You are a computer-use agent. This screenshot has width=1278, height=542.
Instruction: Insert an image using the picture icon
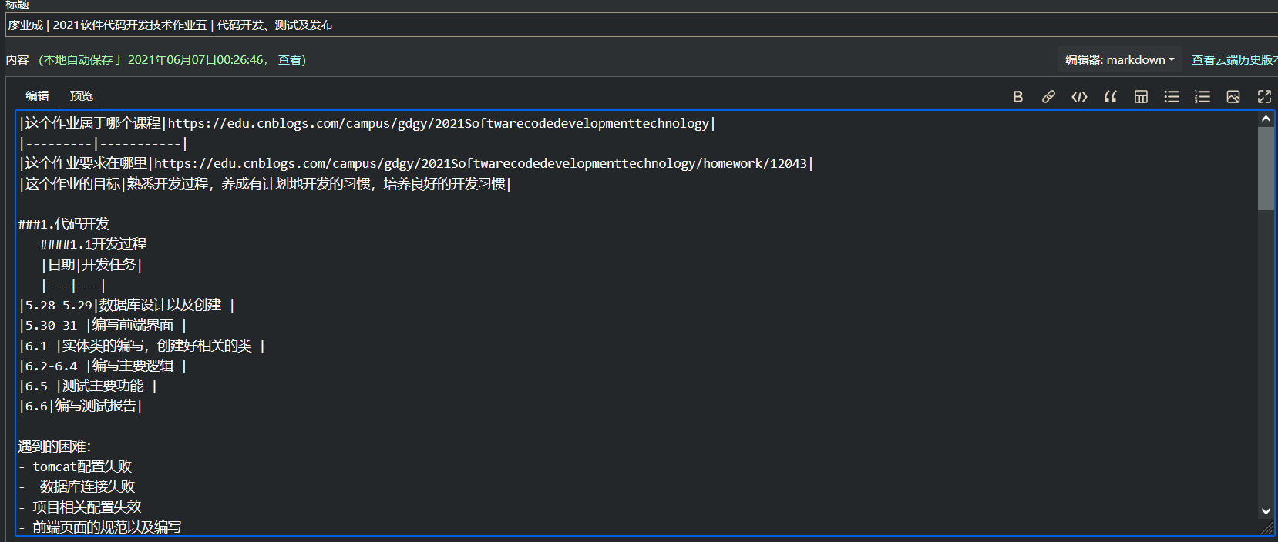pyautogui.click(x=1233, y=97)
